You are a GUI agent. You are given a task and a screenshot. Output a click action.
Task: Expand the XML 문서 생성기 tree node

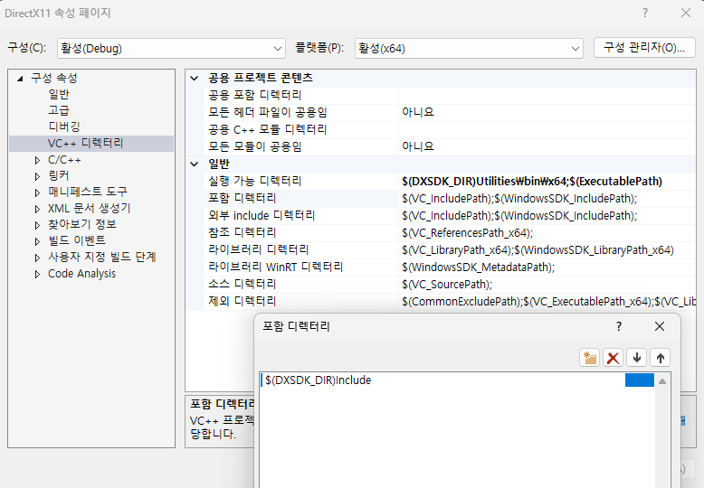(37, 209)
